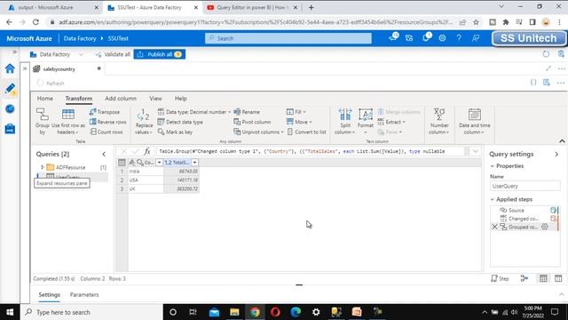This screenshot has width=568, height=320.
Task: Open TotalSales column filter dropdown
Action: coord(195,163)
